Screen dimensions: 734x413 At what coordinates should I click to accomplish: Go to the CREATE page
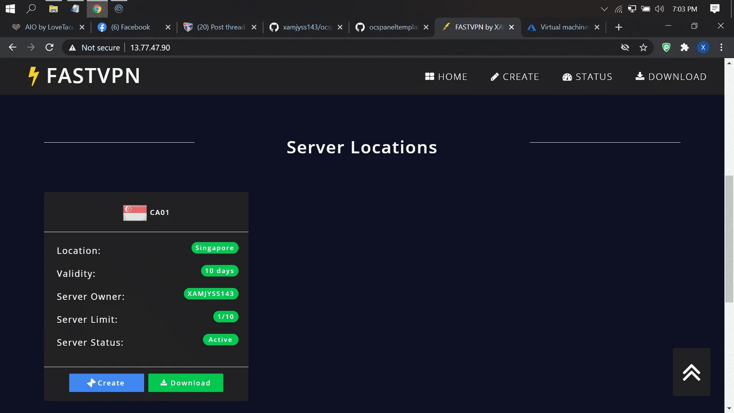point(515,77)
